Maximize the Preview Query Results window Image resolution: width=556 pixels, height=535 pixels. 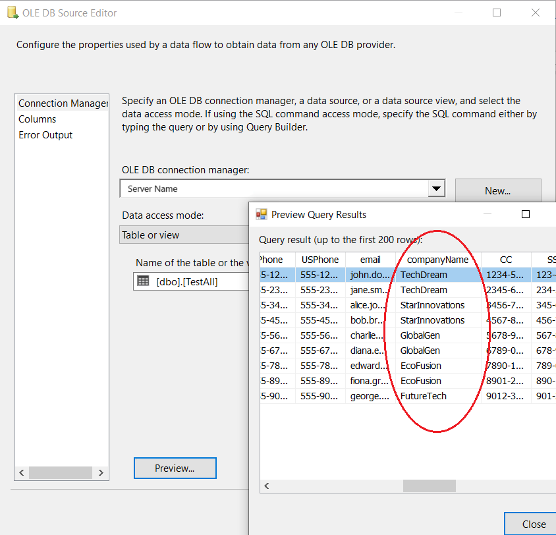526,214
